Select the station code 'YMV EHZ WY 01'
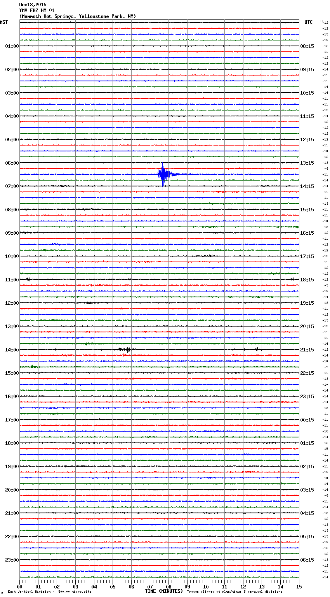This screenshot has height=597, width=330. tap(37, 11)
